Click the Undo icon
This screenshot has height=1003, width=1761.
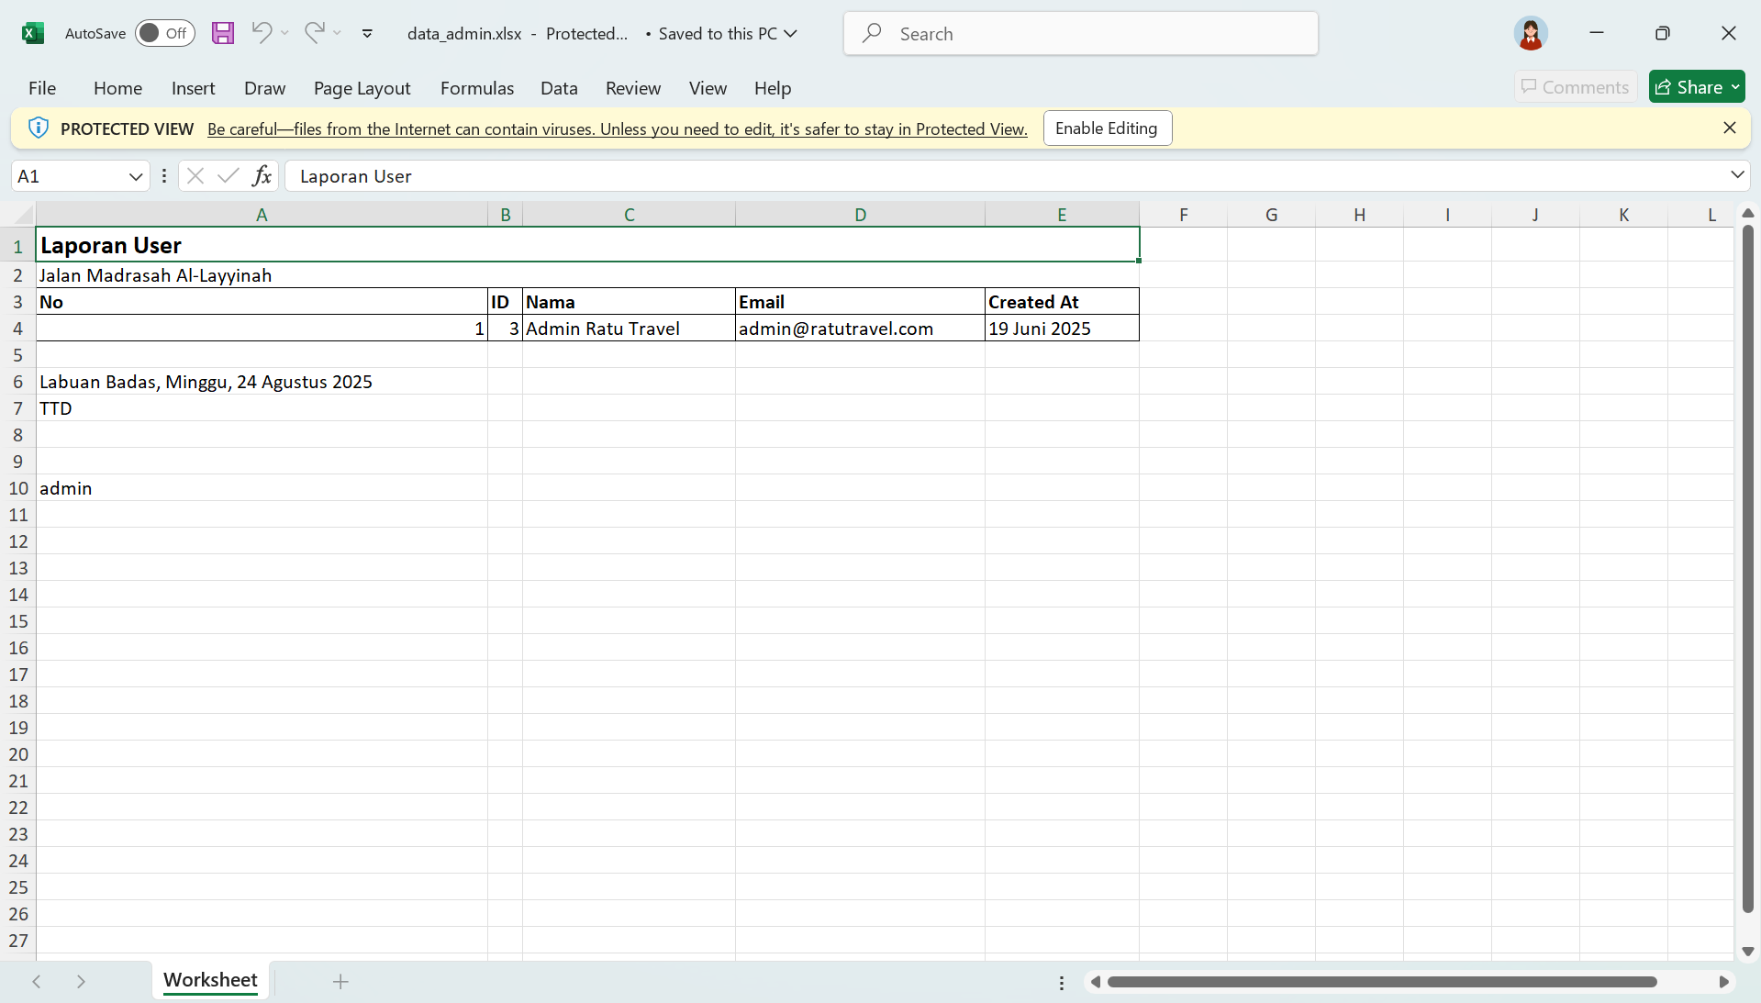pyautogui.click(x=262, y=33)
